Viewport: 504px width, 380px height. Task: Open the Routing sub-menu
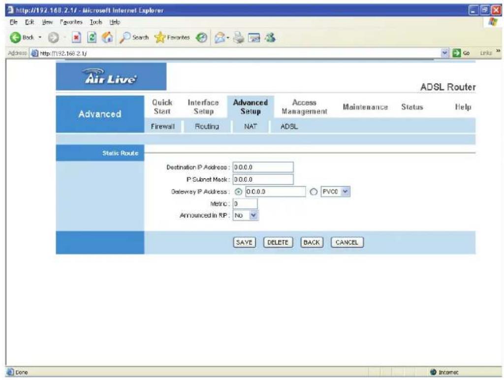click(207, 126)
